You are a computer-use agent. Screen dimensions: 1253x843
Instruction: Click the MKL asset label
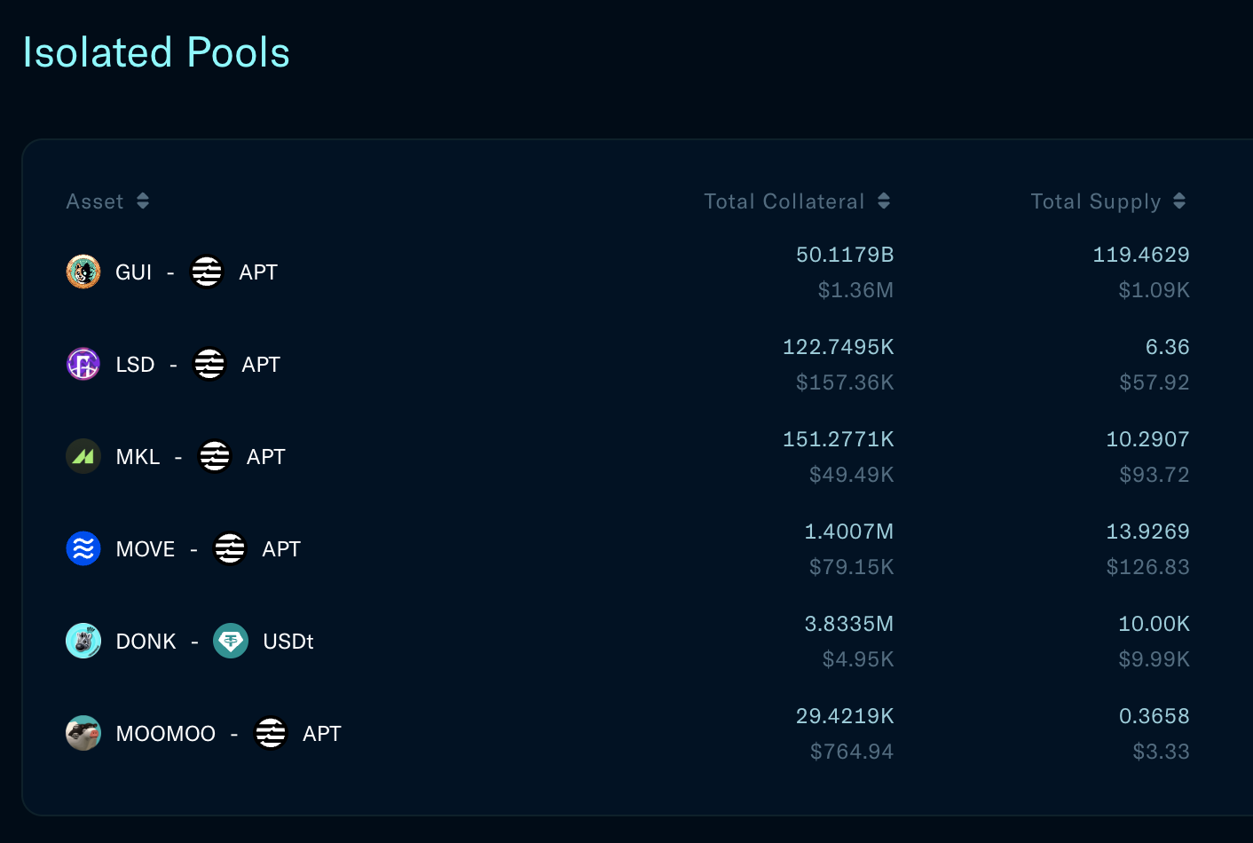pyautogui.click(x=138, y=457)
